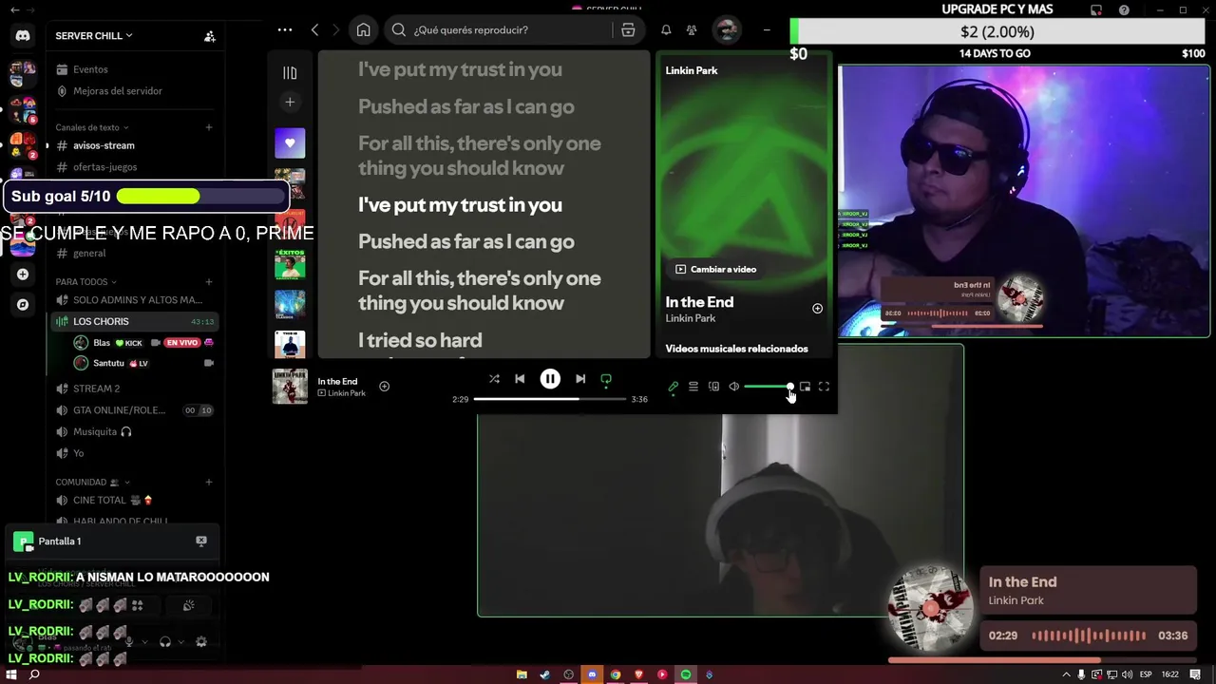Open Spotify notifications bell

(666, 29)
